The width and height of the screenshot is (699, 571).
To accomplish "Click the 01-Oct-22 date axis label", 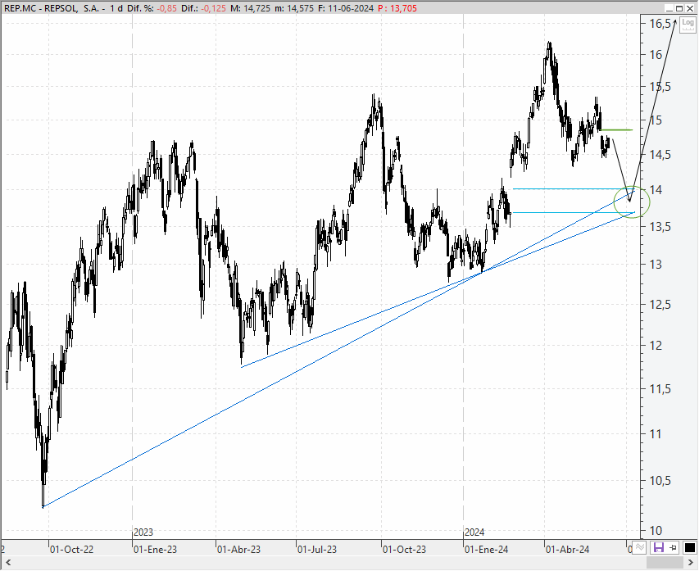I will 72,550.
